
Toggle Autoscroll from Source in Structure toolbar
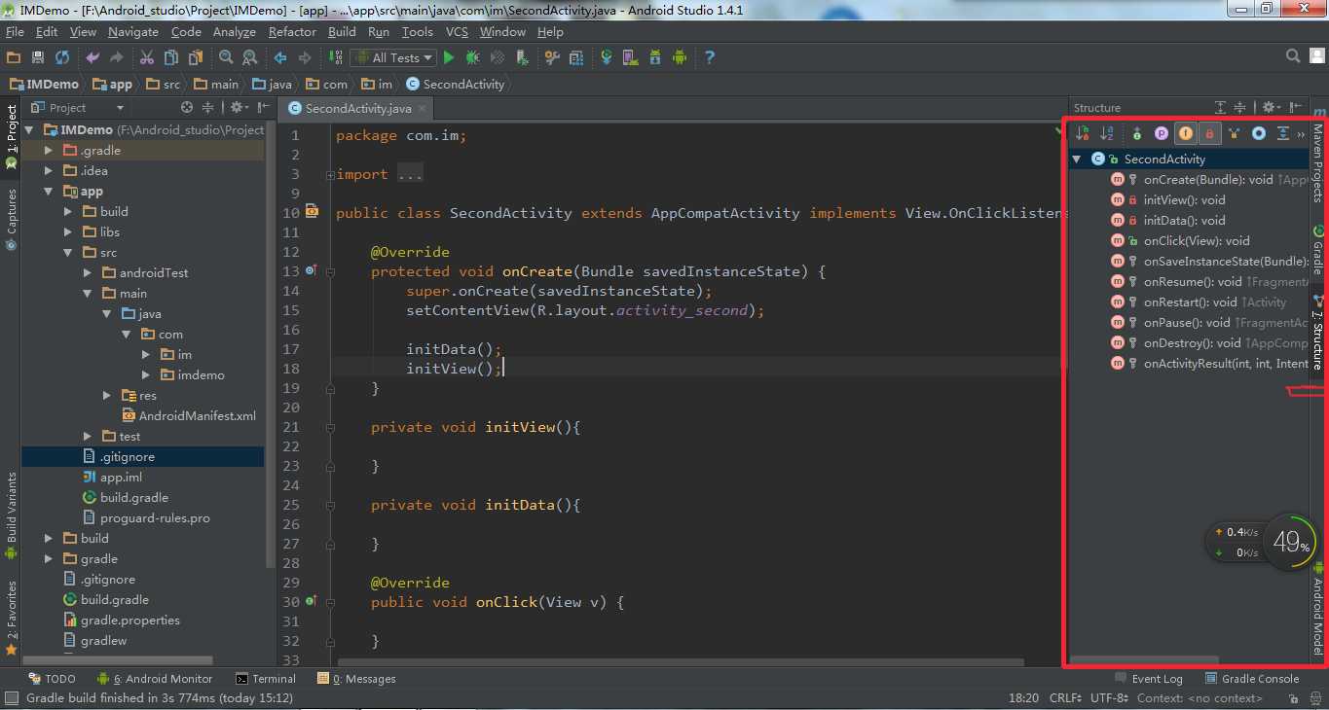pyautogui.click(x=1283, y=133)
